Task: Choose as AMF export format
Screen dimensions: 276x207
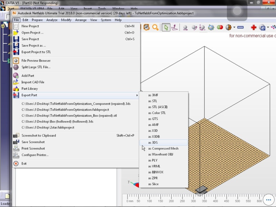Action: coord(164,125)
